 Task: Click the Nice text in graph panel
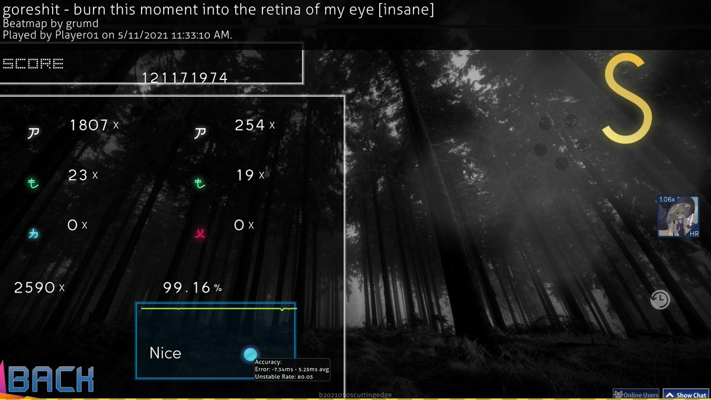[165, 353]
